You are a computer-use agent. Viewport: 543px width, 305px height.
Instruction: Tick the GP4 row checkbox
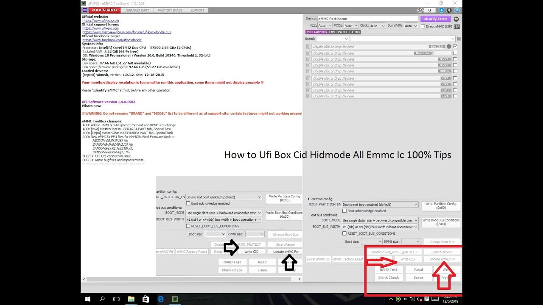coord(455,96)
